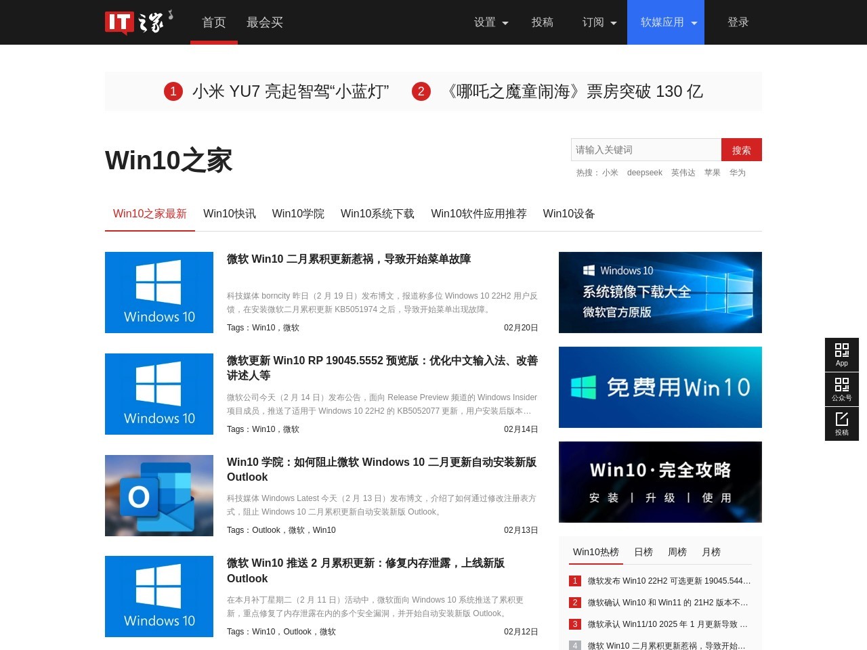
Task: Switch to the Win10系统下载 tab
Action: tap(377, 214)
